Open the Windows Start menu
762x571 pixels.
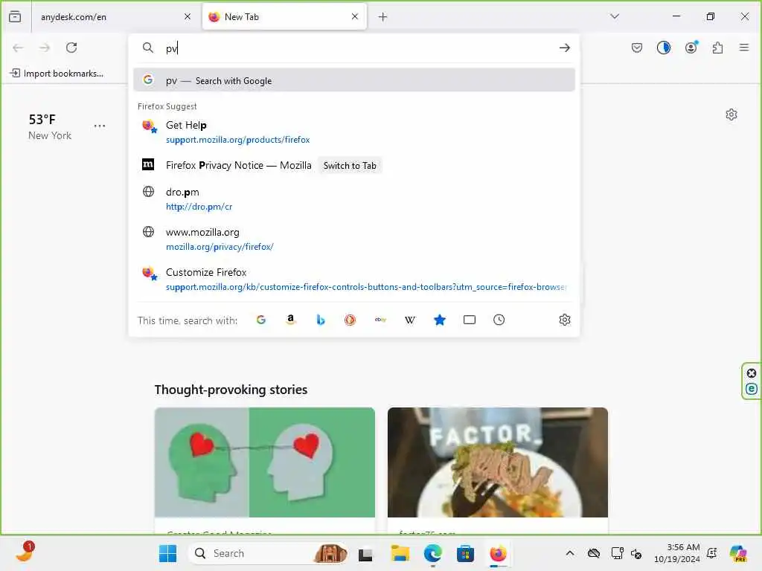167,553
